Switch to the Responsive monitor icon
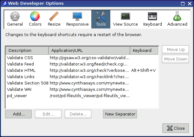This screenshot has height=137, width=194. (77, 16)
